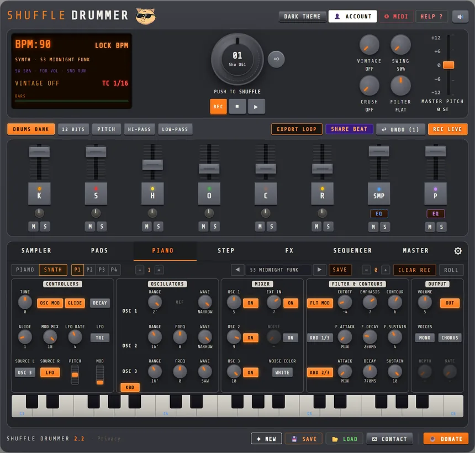
Task: Change Source L OSC 3 selector
Action: click(25, 372)
